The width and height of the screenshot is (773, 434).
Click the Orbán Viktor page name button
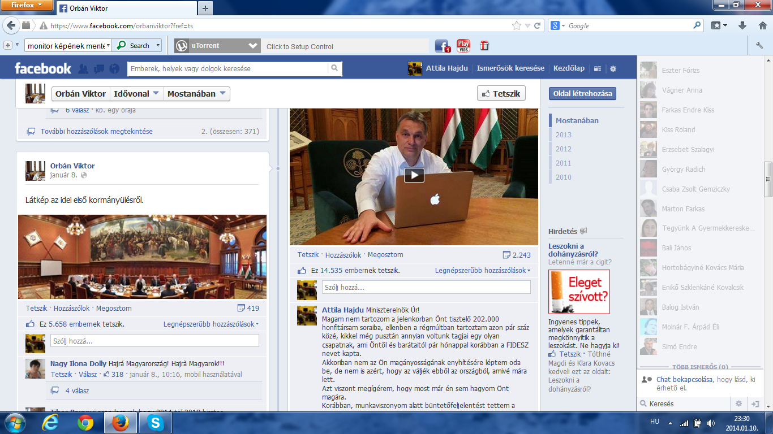[80, 94]
